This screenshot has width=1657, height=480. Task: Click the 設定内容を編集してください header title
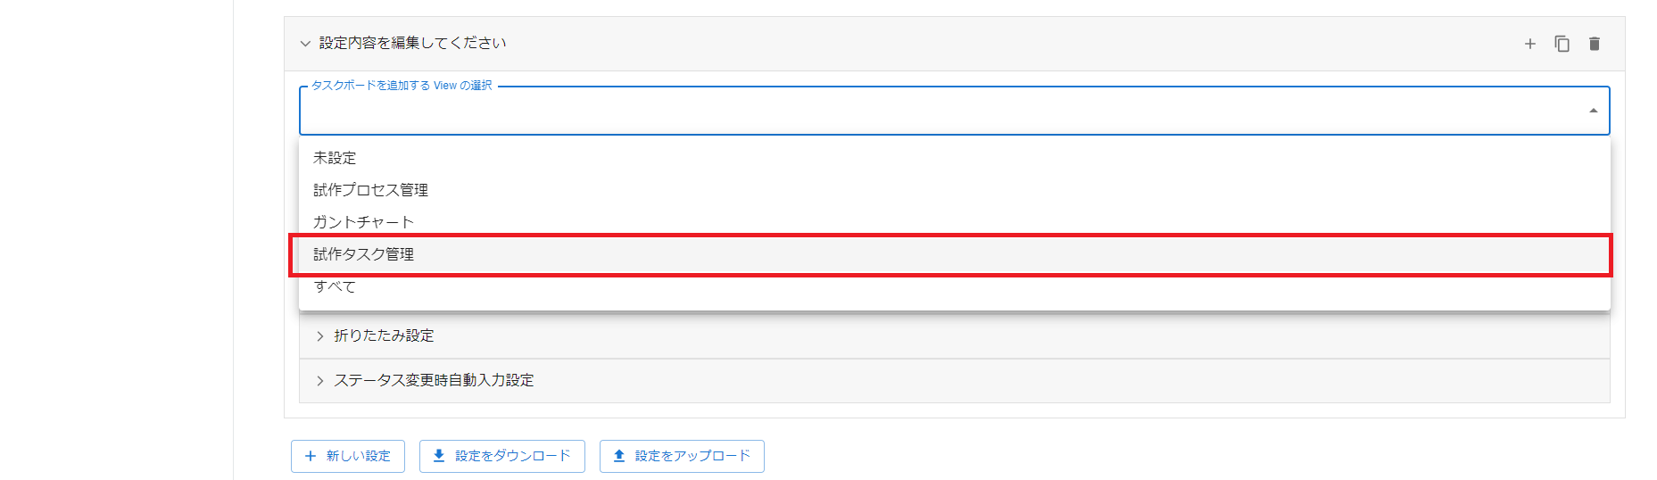[x=412, y=43]
